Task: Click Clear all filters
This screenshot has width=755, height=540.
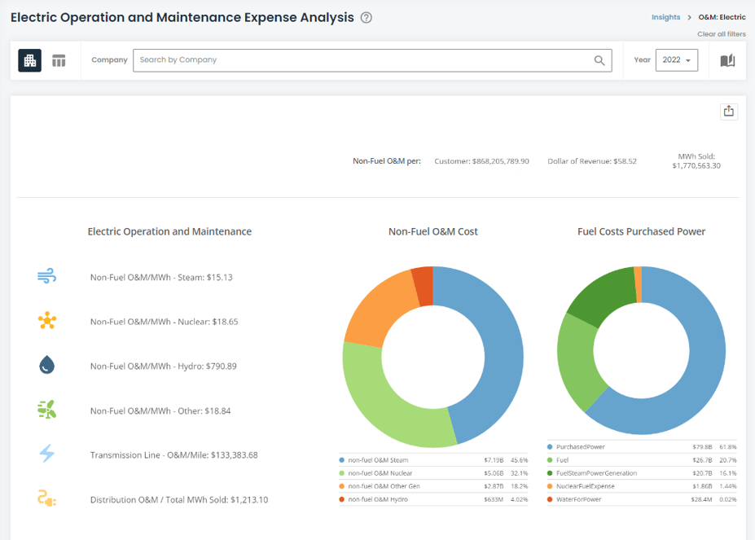Action: pos(722,34)
